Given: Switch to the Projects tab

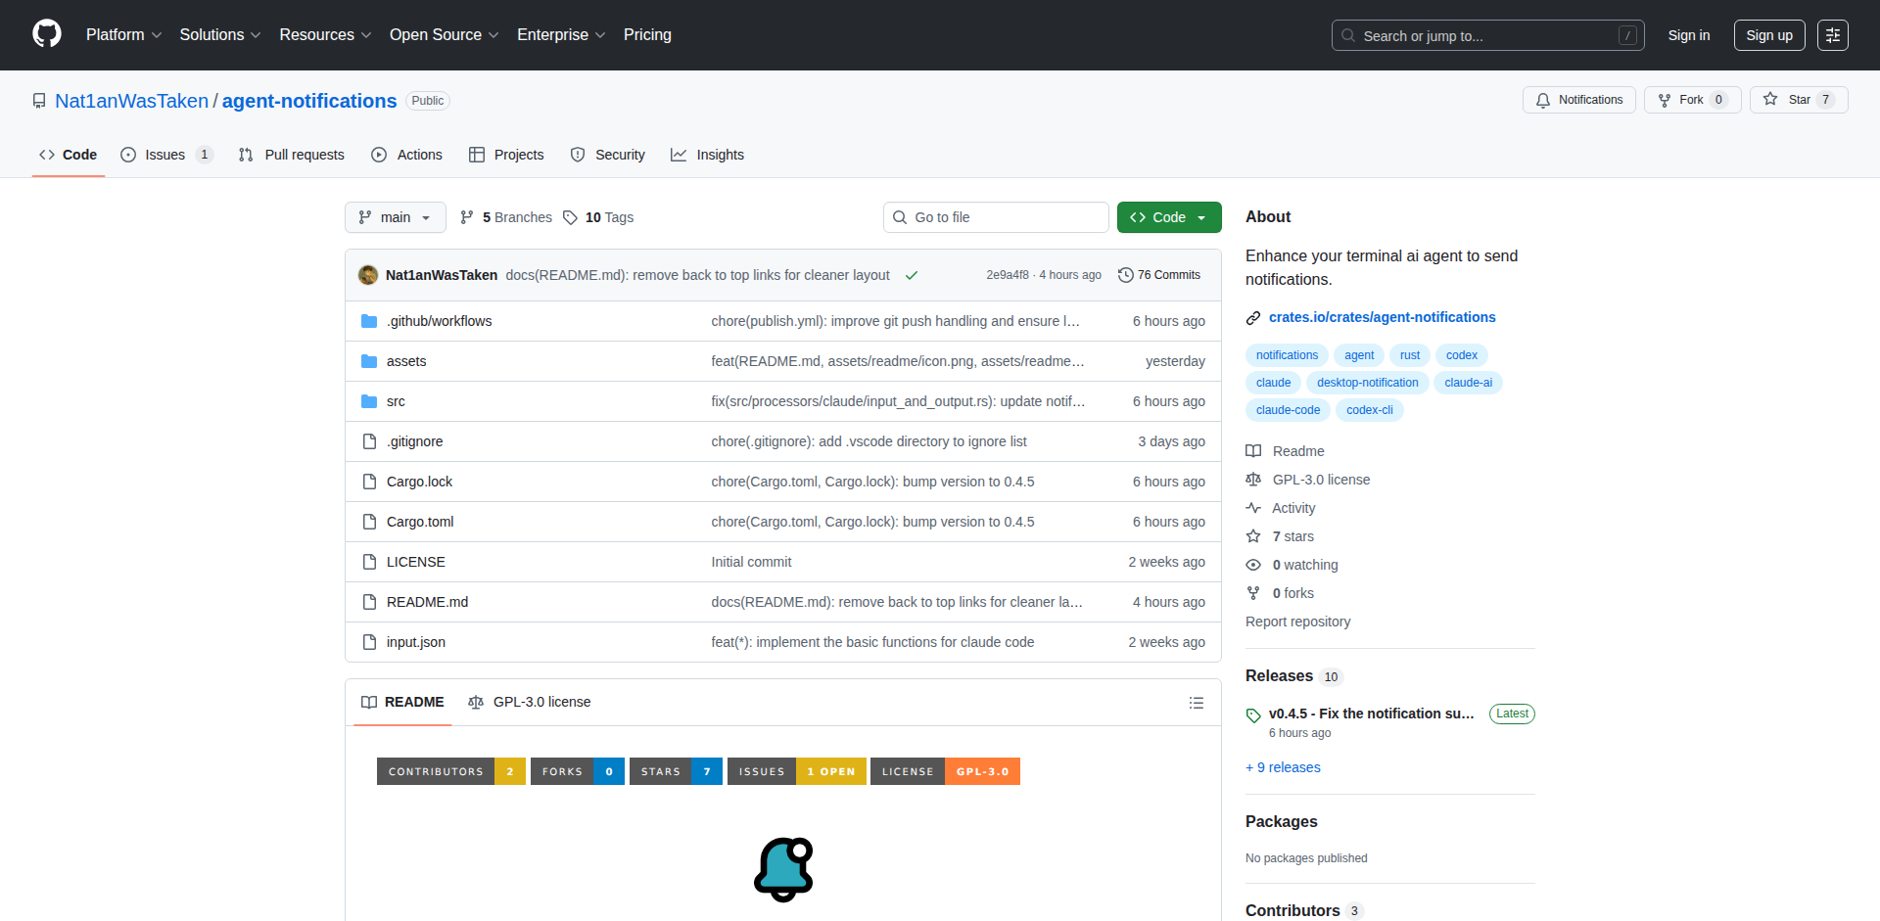Looking at the screenshot, I should coord(506,155).
